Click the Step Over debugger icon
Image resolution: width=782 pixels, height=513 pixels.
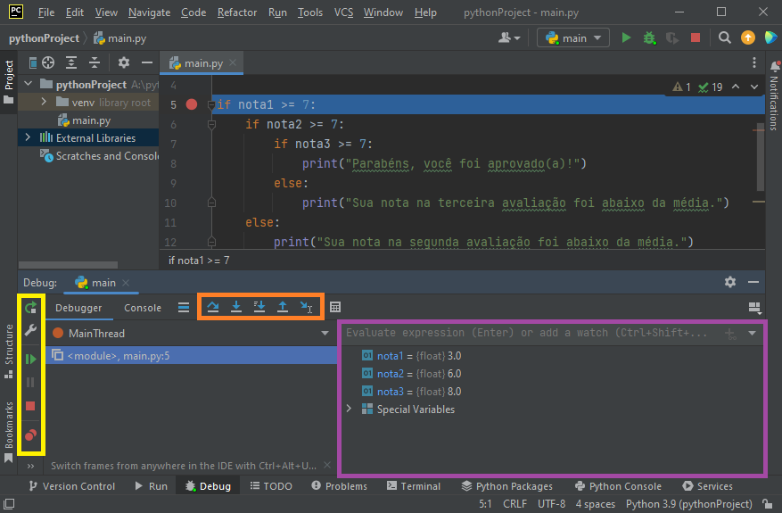(x=213, y=307)
